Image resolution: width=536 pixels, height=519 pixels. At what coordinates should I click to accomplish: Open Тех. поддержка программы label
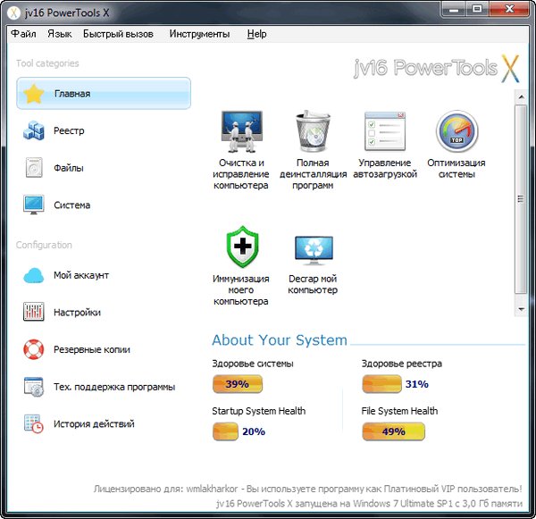tap(114, 387)
